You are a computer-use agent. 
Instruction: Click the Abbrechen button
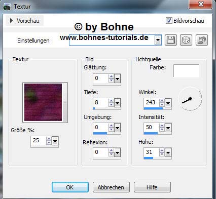click(x=111, y=187)
